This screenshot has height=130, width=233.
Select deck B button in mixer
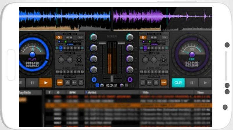(130, 79)
